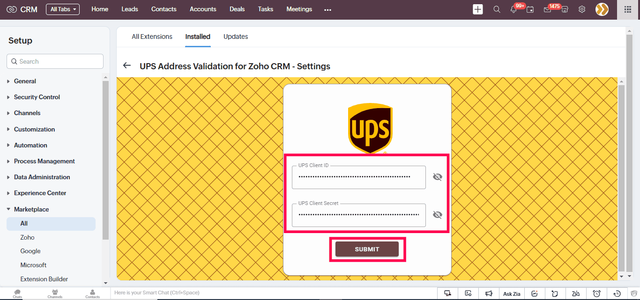Click the Zia icon in bottom bar
Screen dimensions: 640x300
pos(576,293)
